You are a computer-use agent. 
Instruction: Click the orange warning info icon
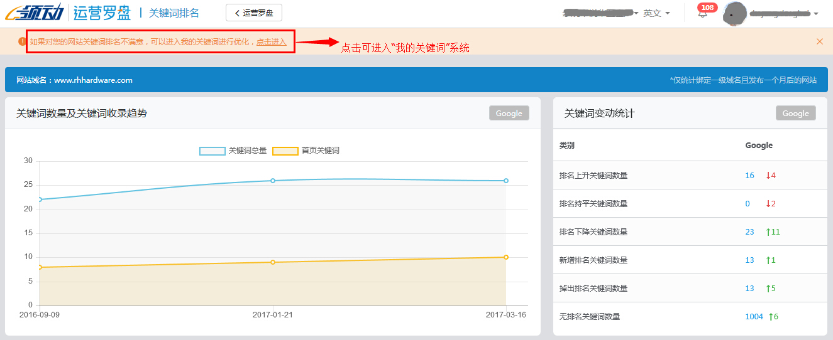pyautogui.click(x=22, y=41)
